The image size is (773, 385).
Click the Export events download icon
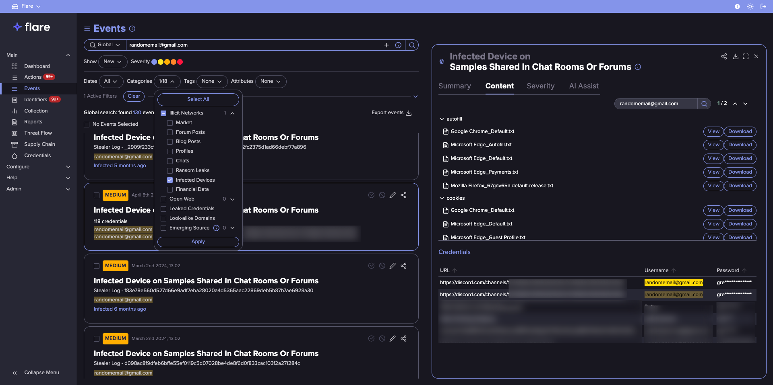click(409, 113)
